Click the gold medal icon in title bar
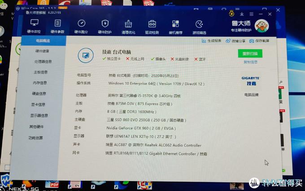The height and width of the screenshot is (191, 305). coord(231,13)
